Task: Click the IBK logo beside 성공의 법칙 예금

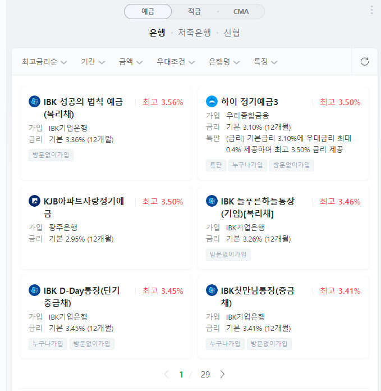Action: pyautogui.click(x=34, y=102)
